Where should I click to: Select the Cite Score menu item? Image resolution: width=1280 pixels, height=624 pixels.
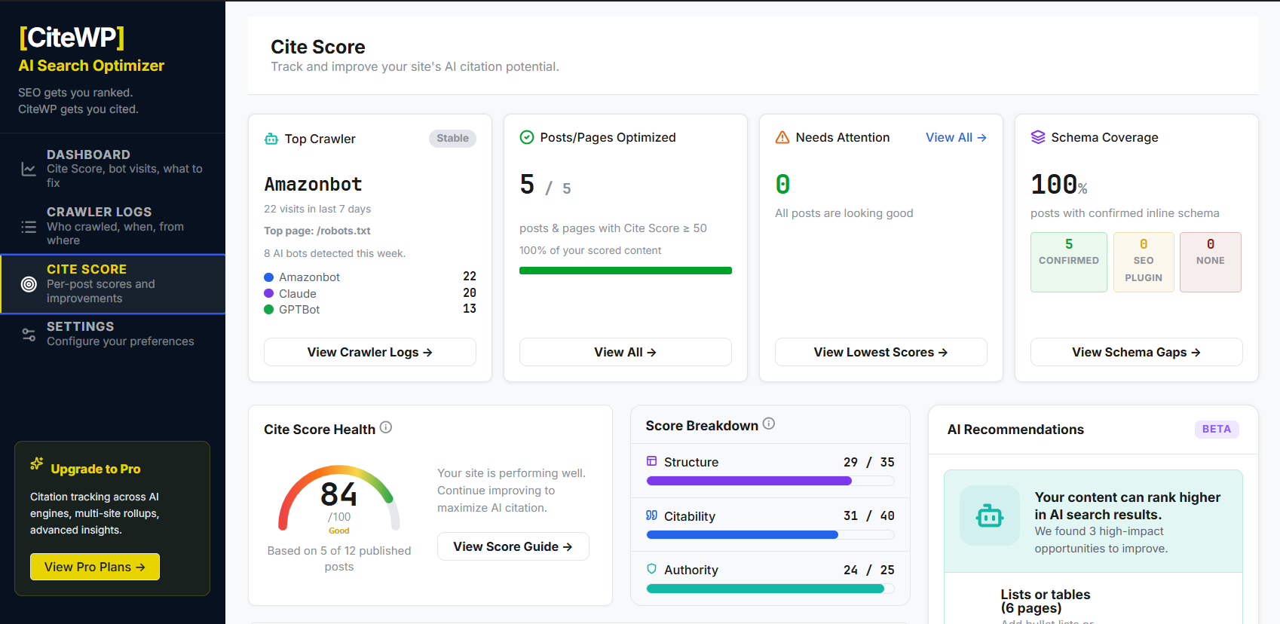(x=113, y=284)
